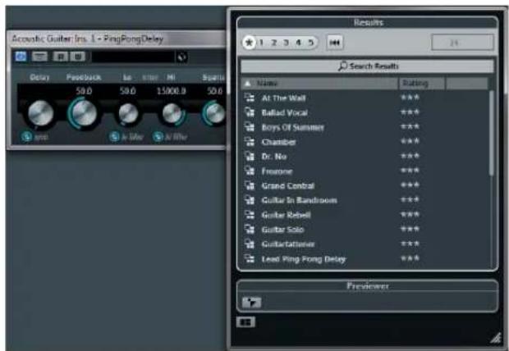
Task: Click the star rating of Ballad Vocal
Action: click(410, 112)
